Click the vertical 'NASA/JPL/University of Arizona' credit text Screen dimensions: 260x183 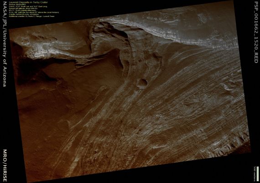[x=5, y=44]
